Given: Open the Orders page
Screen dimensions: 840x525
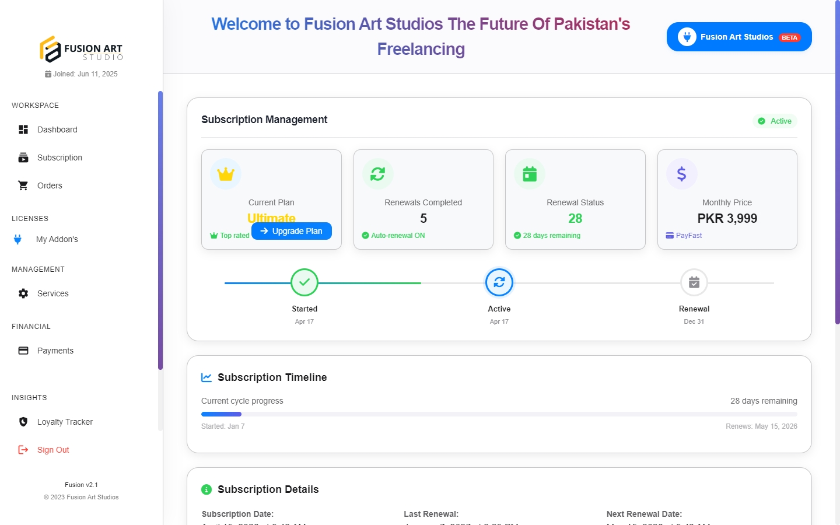Looking at the screenshot, I should click(50, 185).
